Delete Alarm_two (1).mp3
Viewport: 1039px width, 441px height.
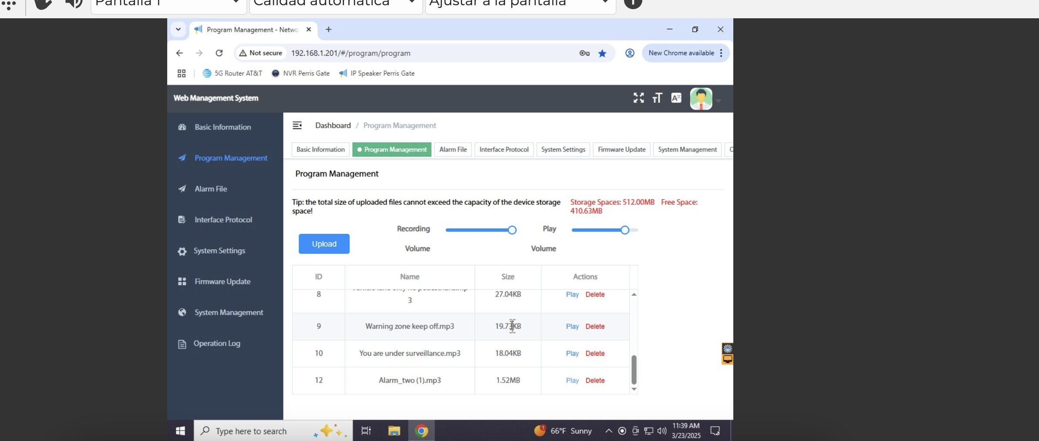(x=595, y=381)
